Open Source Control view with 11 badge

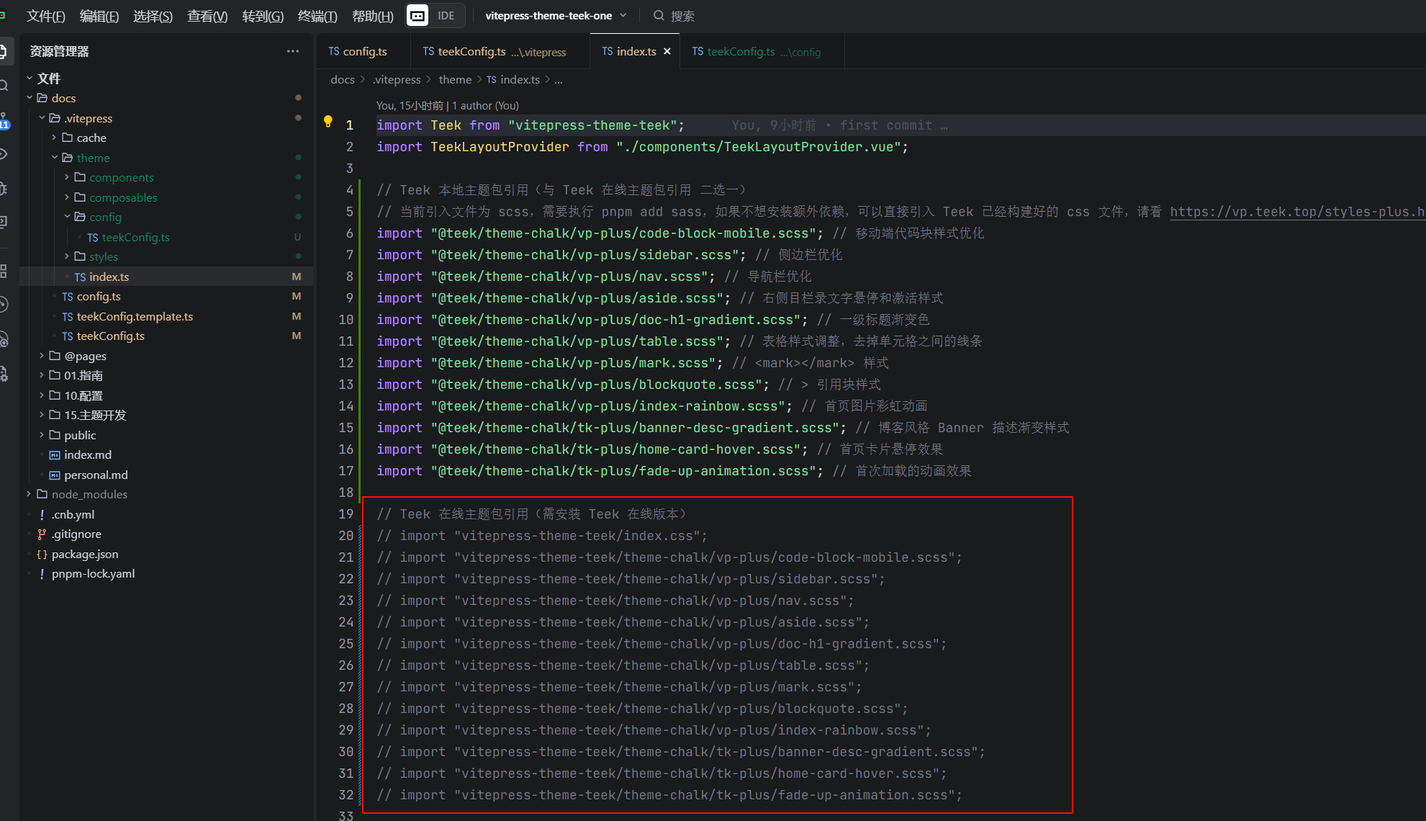[x=4, y=120]
